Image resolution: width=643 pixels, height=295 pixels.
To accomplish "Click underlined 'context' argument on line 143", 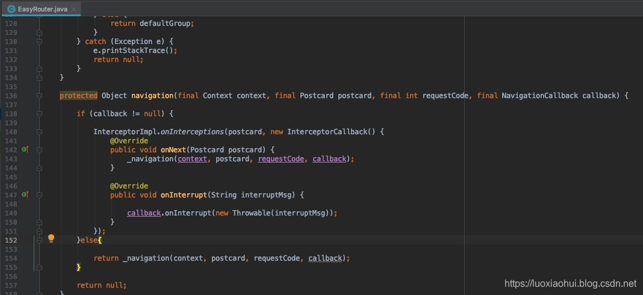I will tap(192, 159).
